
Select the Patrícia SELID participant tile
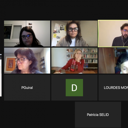pyautogui.click(x=98, y=115)
